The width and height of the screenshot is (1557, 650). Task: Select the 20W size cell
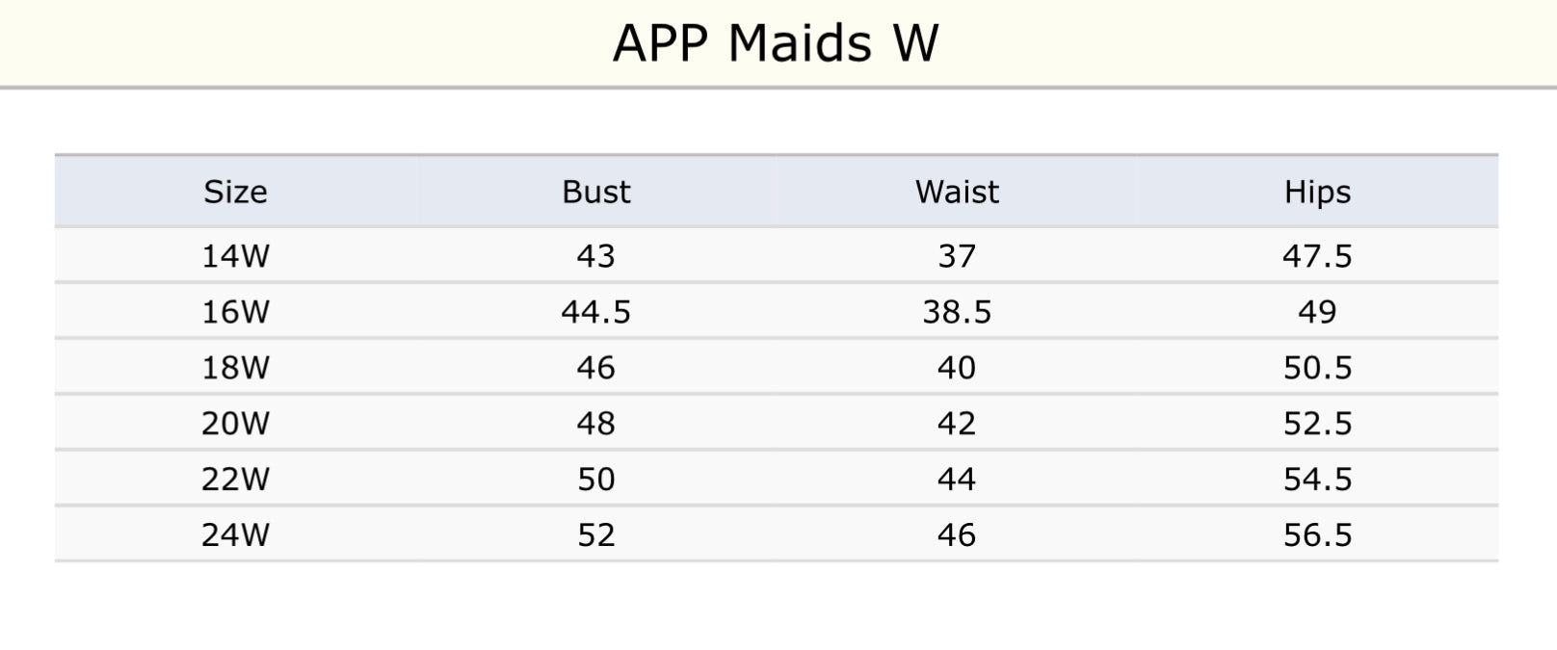tap(235, 424)
